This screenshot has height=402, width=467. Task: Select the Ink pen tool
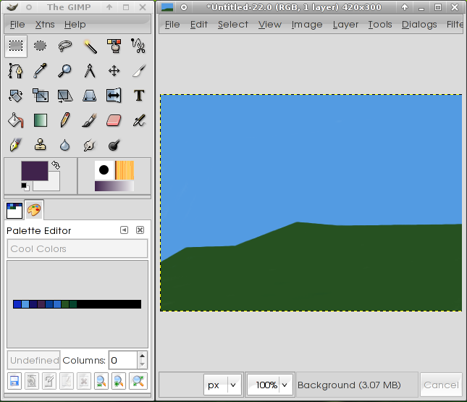tap(16, 145)
